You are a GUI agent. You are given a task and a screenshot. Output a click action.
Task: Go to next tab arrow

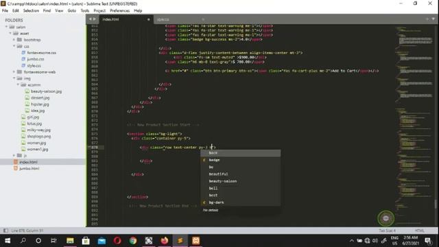pyautogui.click(x=95, y=19)
